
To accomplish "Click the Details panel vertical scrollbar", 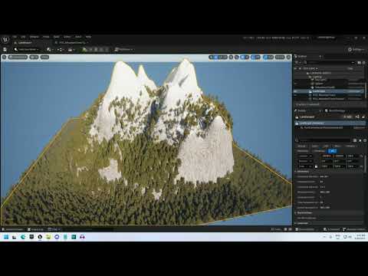I will (365, 163).
